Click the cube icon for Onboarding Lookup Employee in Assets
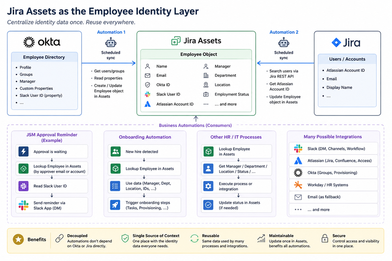The image size is (392, 261). (115, 169)
